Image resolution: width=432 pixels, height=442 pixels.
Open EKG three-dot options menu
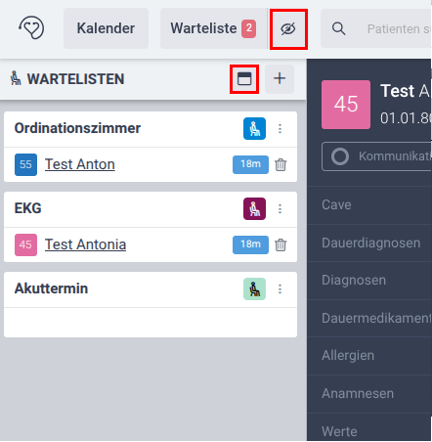280,208
